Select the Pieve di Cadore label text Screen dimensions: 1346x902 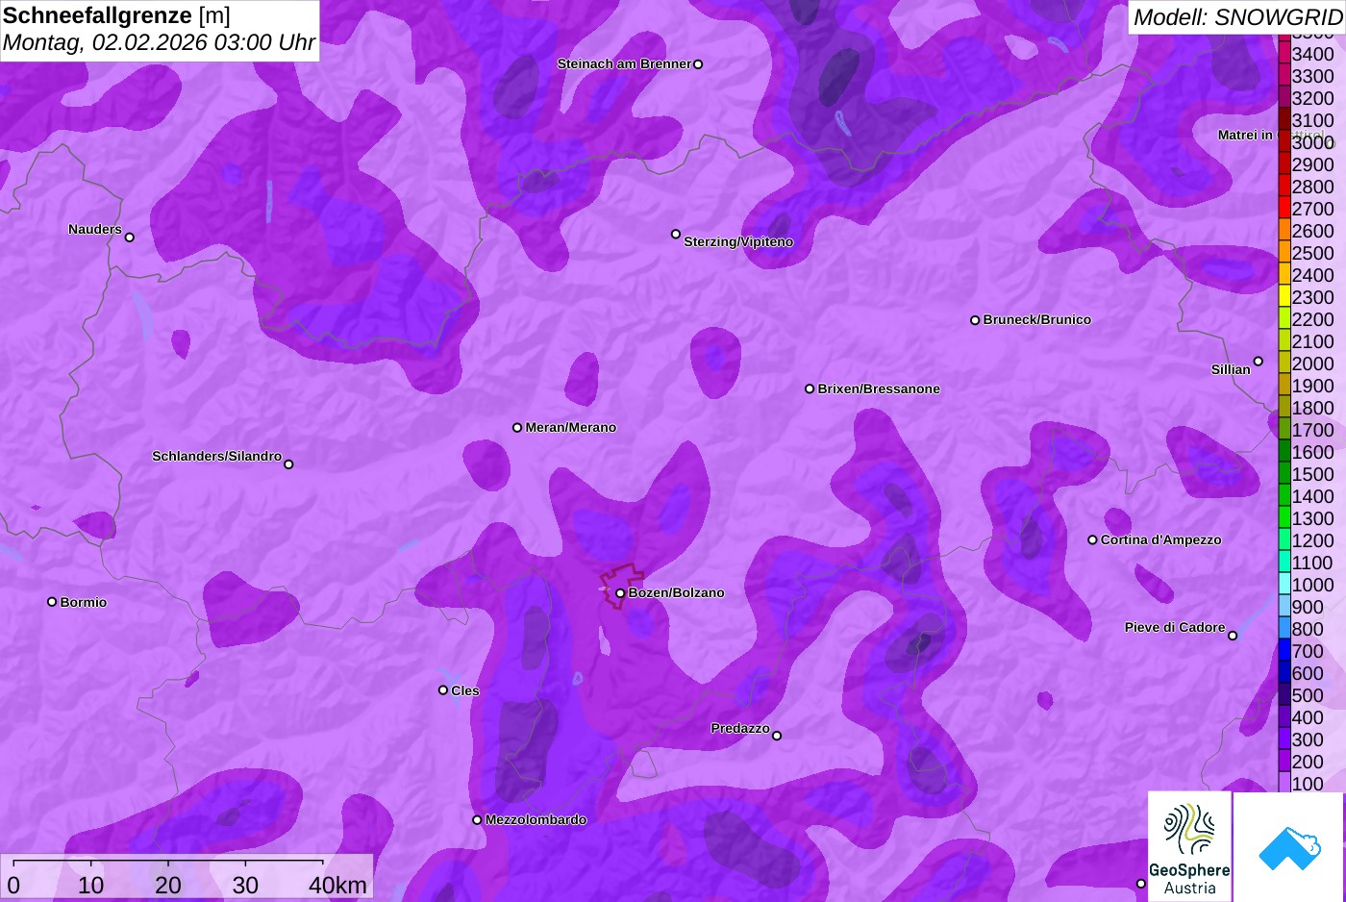click(x=1175, y=627)
